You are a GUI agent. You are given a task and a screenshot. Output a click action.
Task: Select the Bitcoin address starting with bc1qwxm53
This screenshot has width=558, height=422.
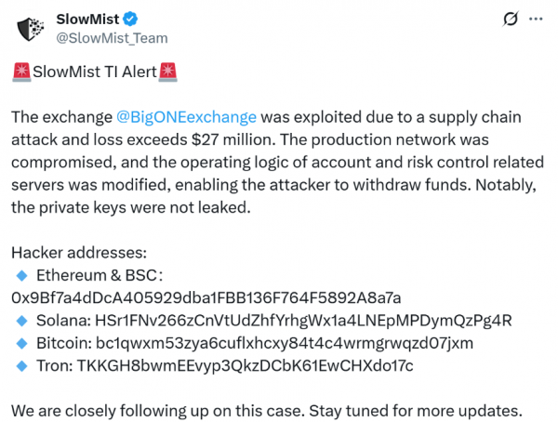click(285, 343)
